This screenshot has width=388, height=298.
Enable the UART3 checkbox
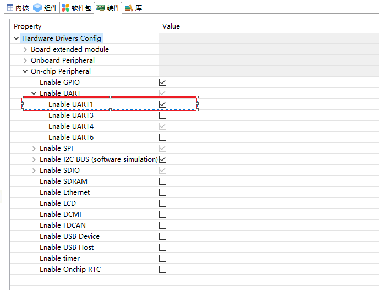coord(162,115)
